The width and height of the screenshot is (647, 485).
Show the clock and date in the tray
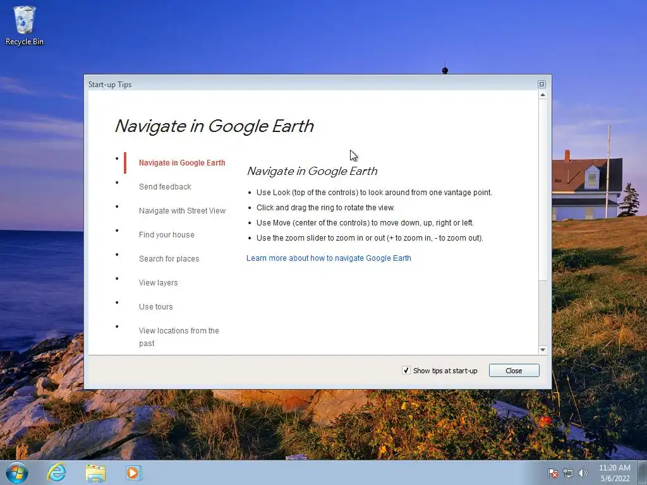pos(614,473)
